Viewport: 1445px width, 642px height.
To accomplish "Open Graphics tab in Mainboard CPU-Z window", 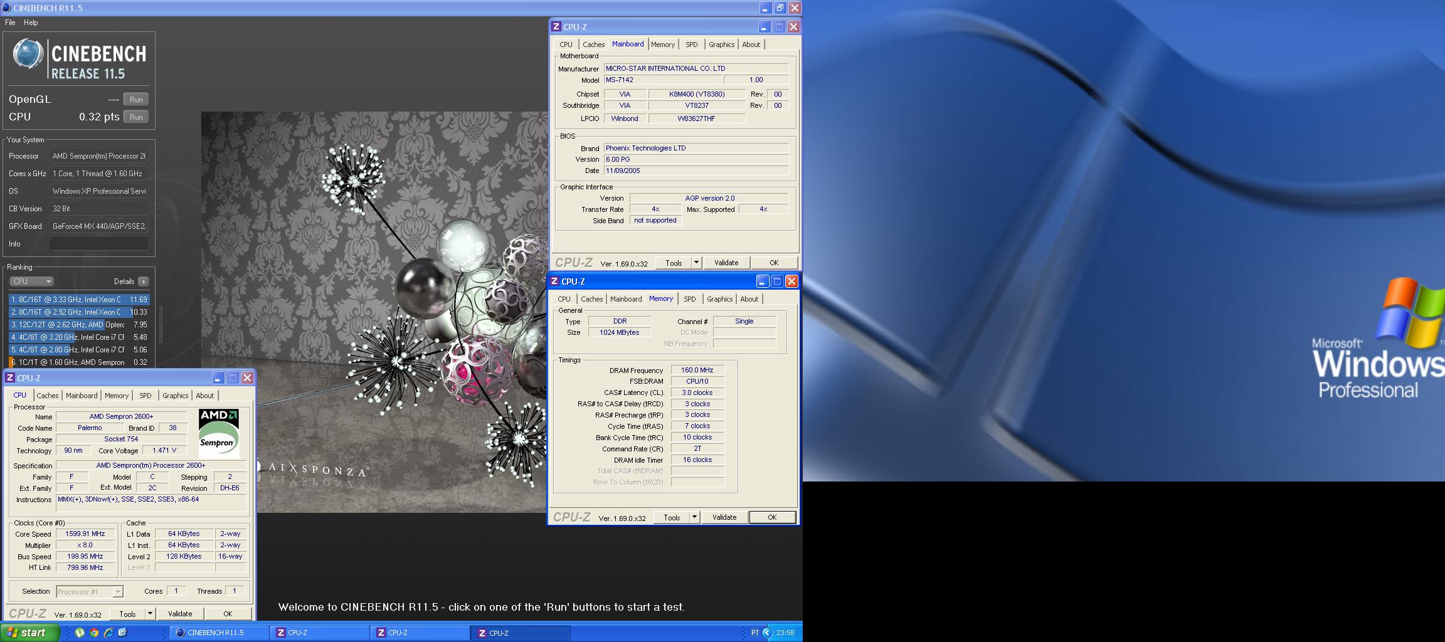I will click(721, 45).
